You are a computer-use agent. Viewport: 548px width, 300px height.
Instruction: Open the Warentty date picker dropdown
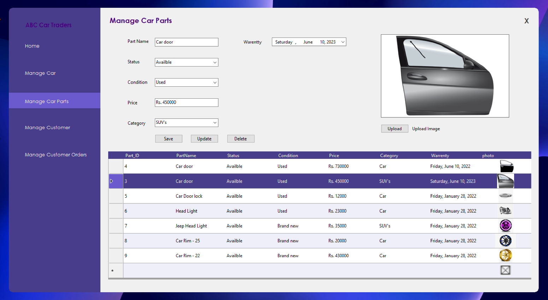point(343,42)
